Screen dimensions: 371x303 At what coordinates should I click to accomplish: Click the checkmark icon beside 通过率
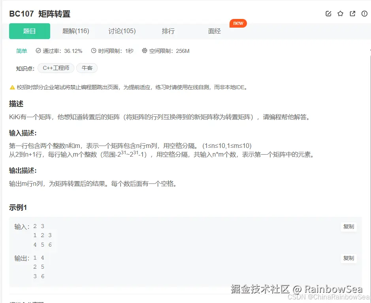tap(38, 50)
